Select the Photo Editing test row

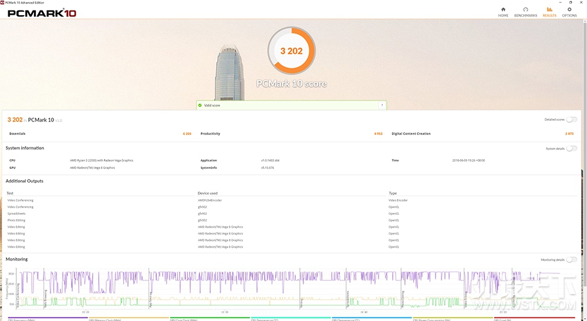click(16, 221)
